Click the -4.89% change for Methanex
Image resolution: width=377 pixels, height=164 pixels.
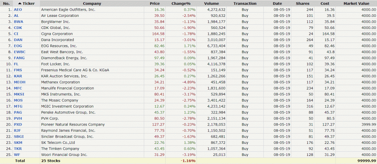click(189, 82)
